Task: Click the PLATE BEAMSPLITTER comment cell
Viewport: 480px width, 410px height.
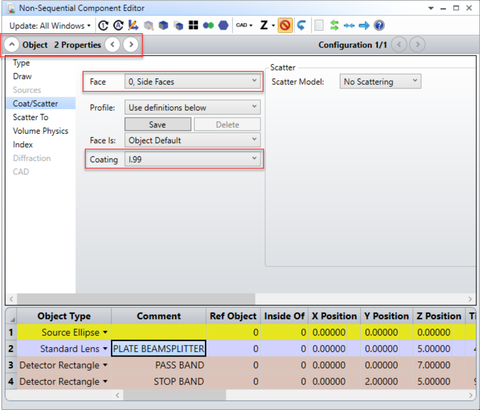Action: point(159,349)
